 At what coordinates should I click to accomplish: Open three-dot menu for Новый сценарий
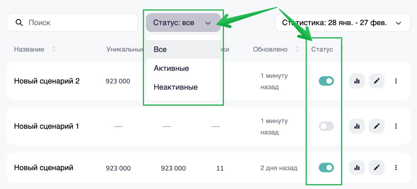[x=396, y=167]
